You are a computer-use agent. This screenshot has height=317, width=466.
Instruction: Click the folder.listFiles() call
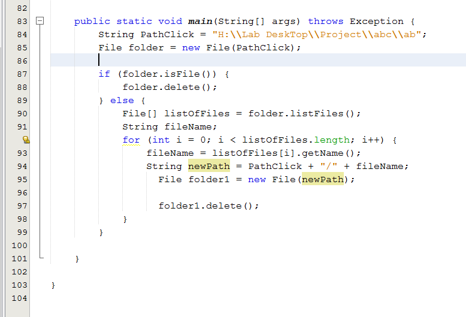[x=304, y=113]
